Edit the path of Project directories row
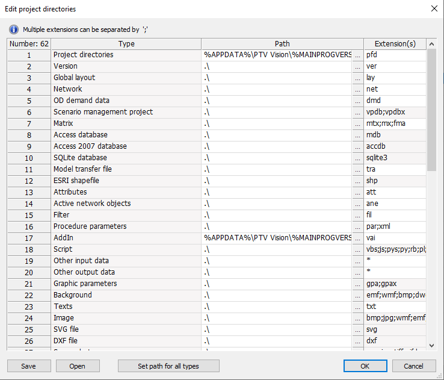The width and height of the screenshot is (444, 380). tap(277, 55)
